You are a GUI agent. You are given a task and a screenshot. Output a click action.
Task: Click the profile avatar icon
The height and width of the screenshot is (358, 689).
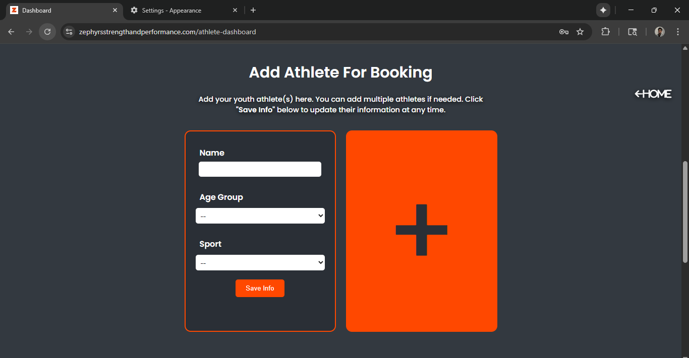[x=659, y=31]
